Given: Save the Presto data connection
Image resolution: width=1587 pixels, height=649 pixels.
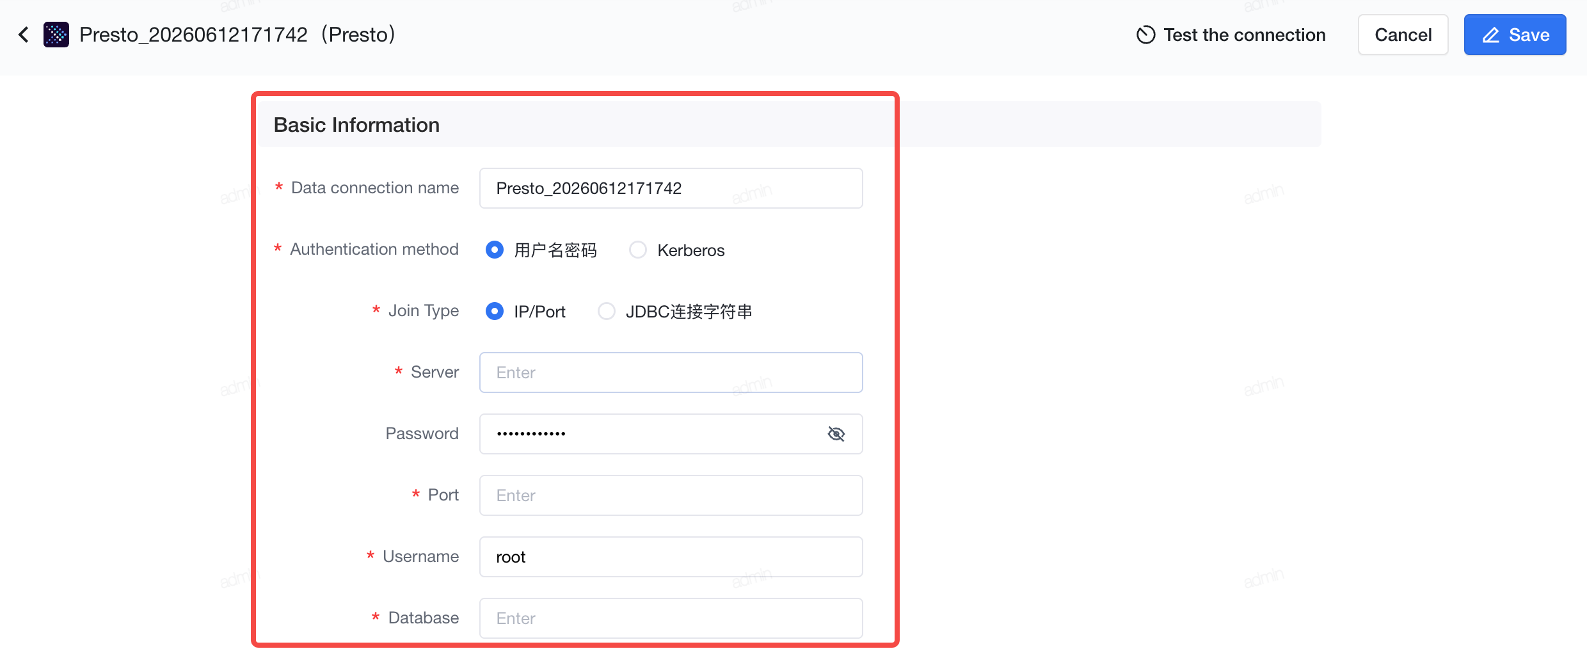Looking at the screenshot, I should coord(1515,35).
